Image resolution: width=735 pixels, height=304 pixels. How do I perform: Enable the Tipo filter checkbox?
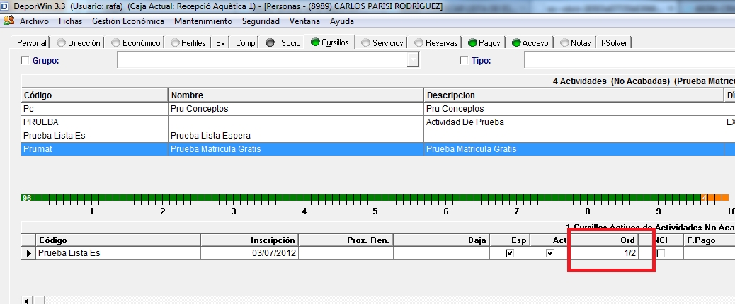(x=464, y=60)
